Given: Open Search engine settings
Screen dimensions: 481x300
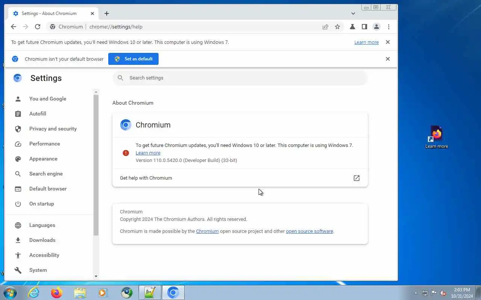Looking at the screenshot, I should tap(46, 174).
